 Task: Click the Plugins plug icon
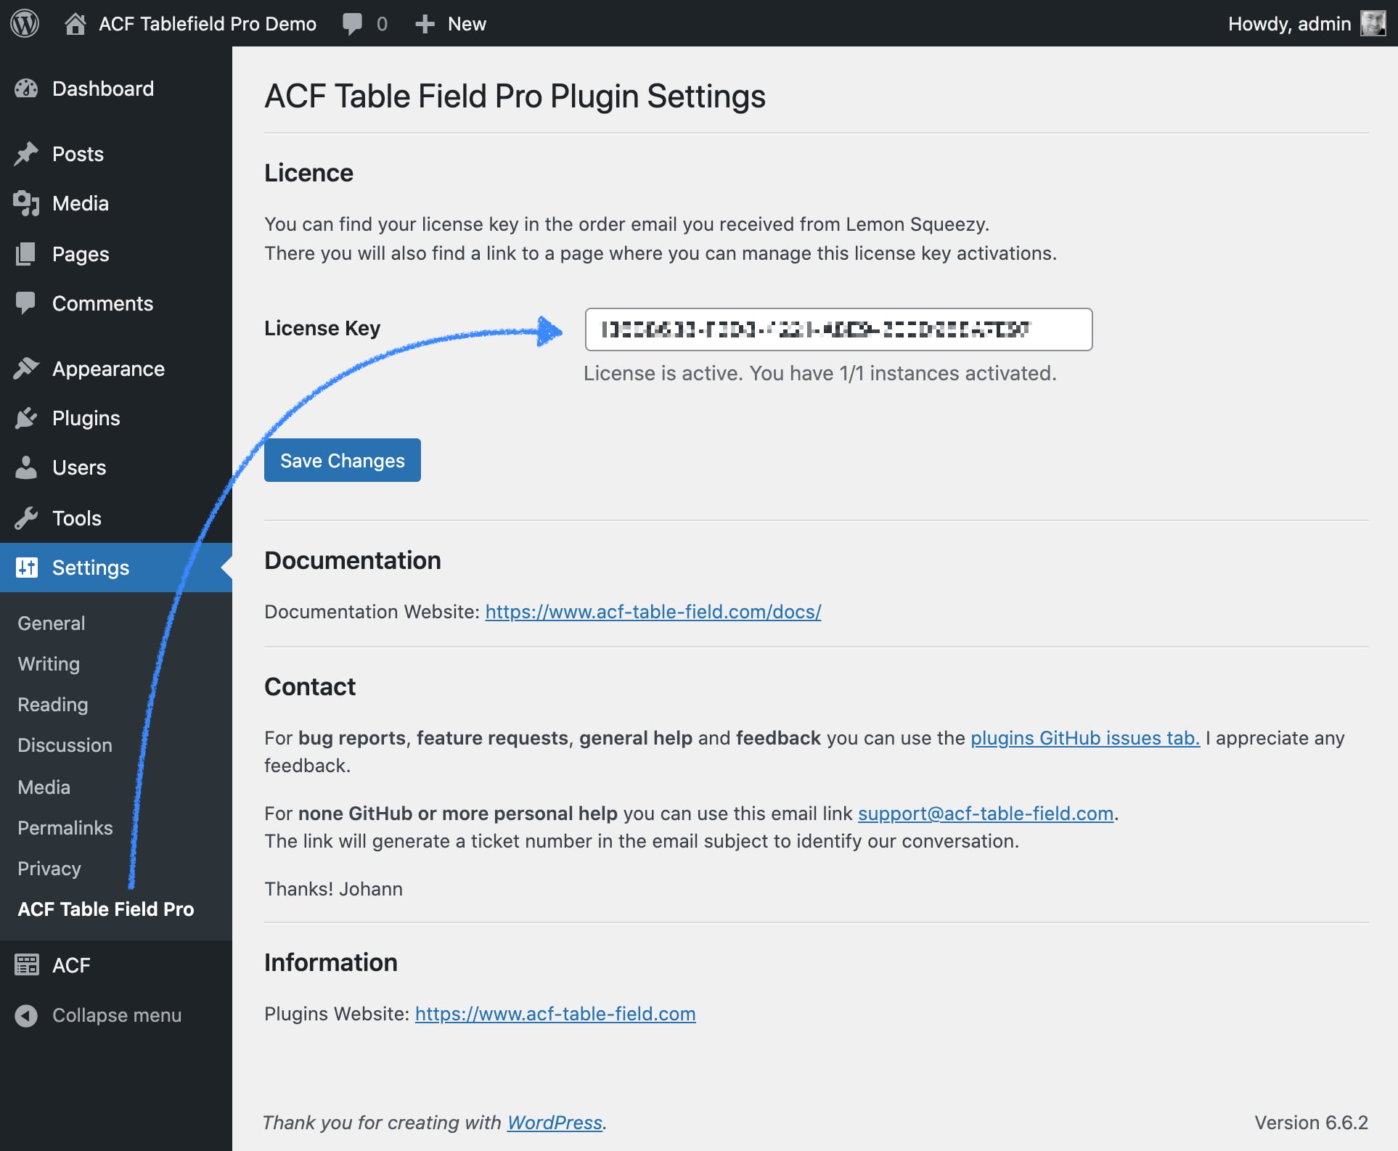point(26,418)
